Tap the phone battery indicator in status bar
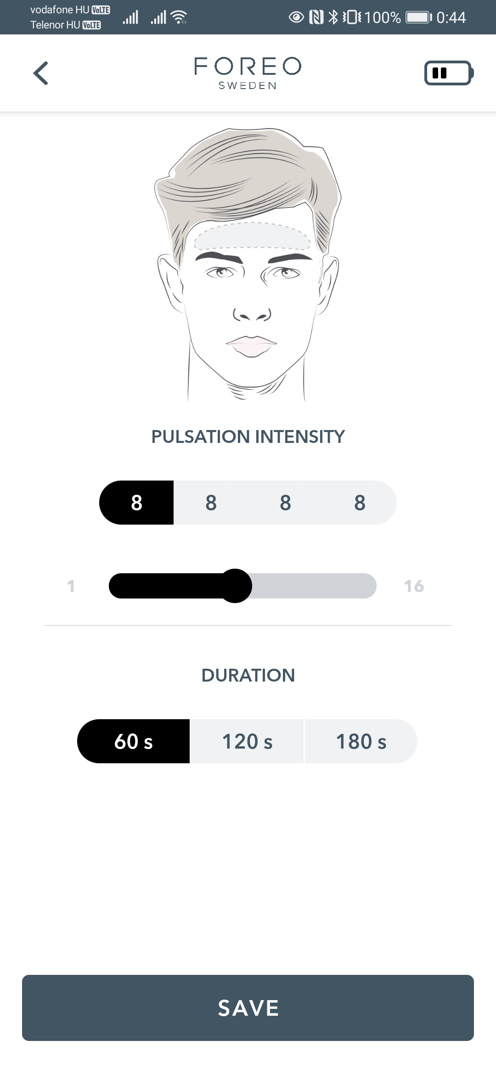 coord(419,17)
